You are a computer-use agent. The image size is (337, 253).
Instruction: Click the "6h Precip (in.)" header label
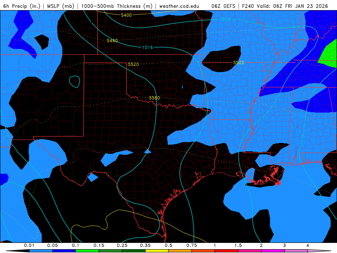(x=22, y=6)
